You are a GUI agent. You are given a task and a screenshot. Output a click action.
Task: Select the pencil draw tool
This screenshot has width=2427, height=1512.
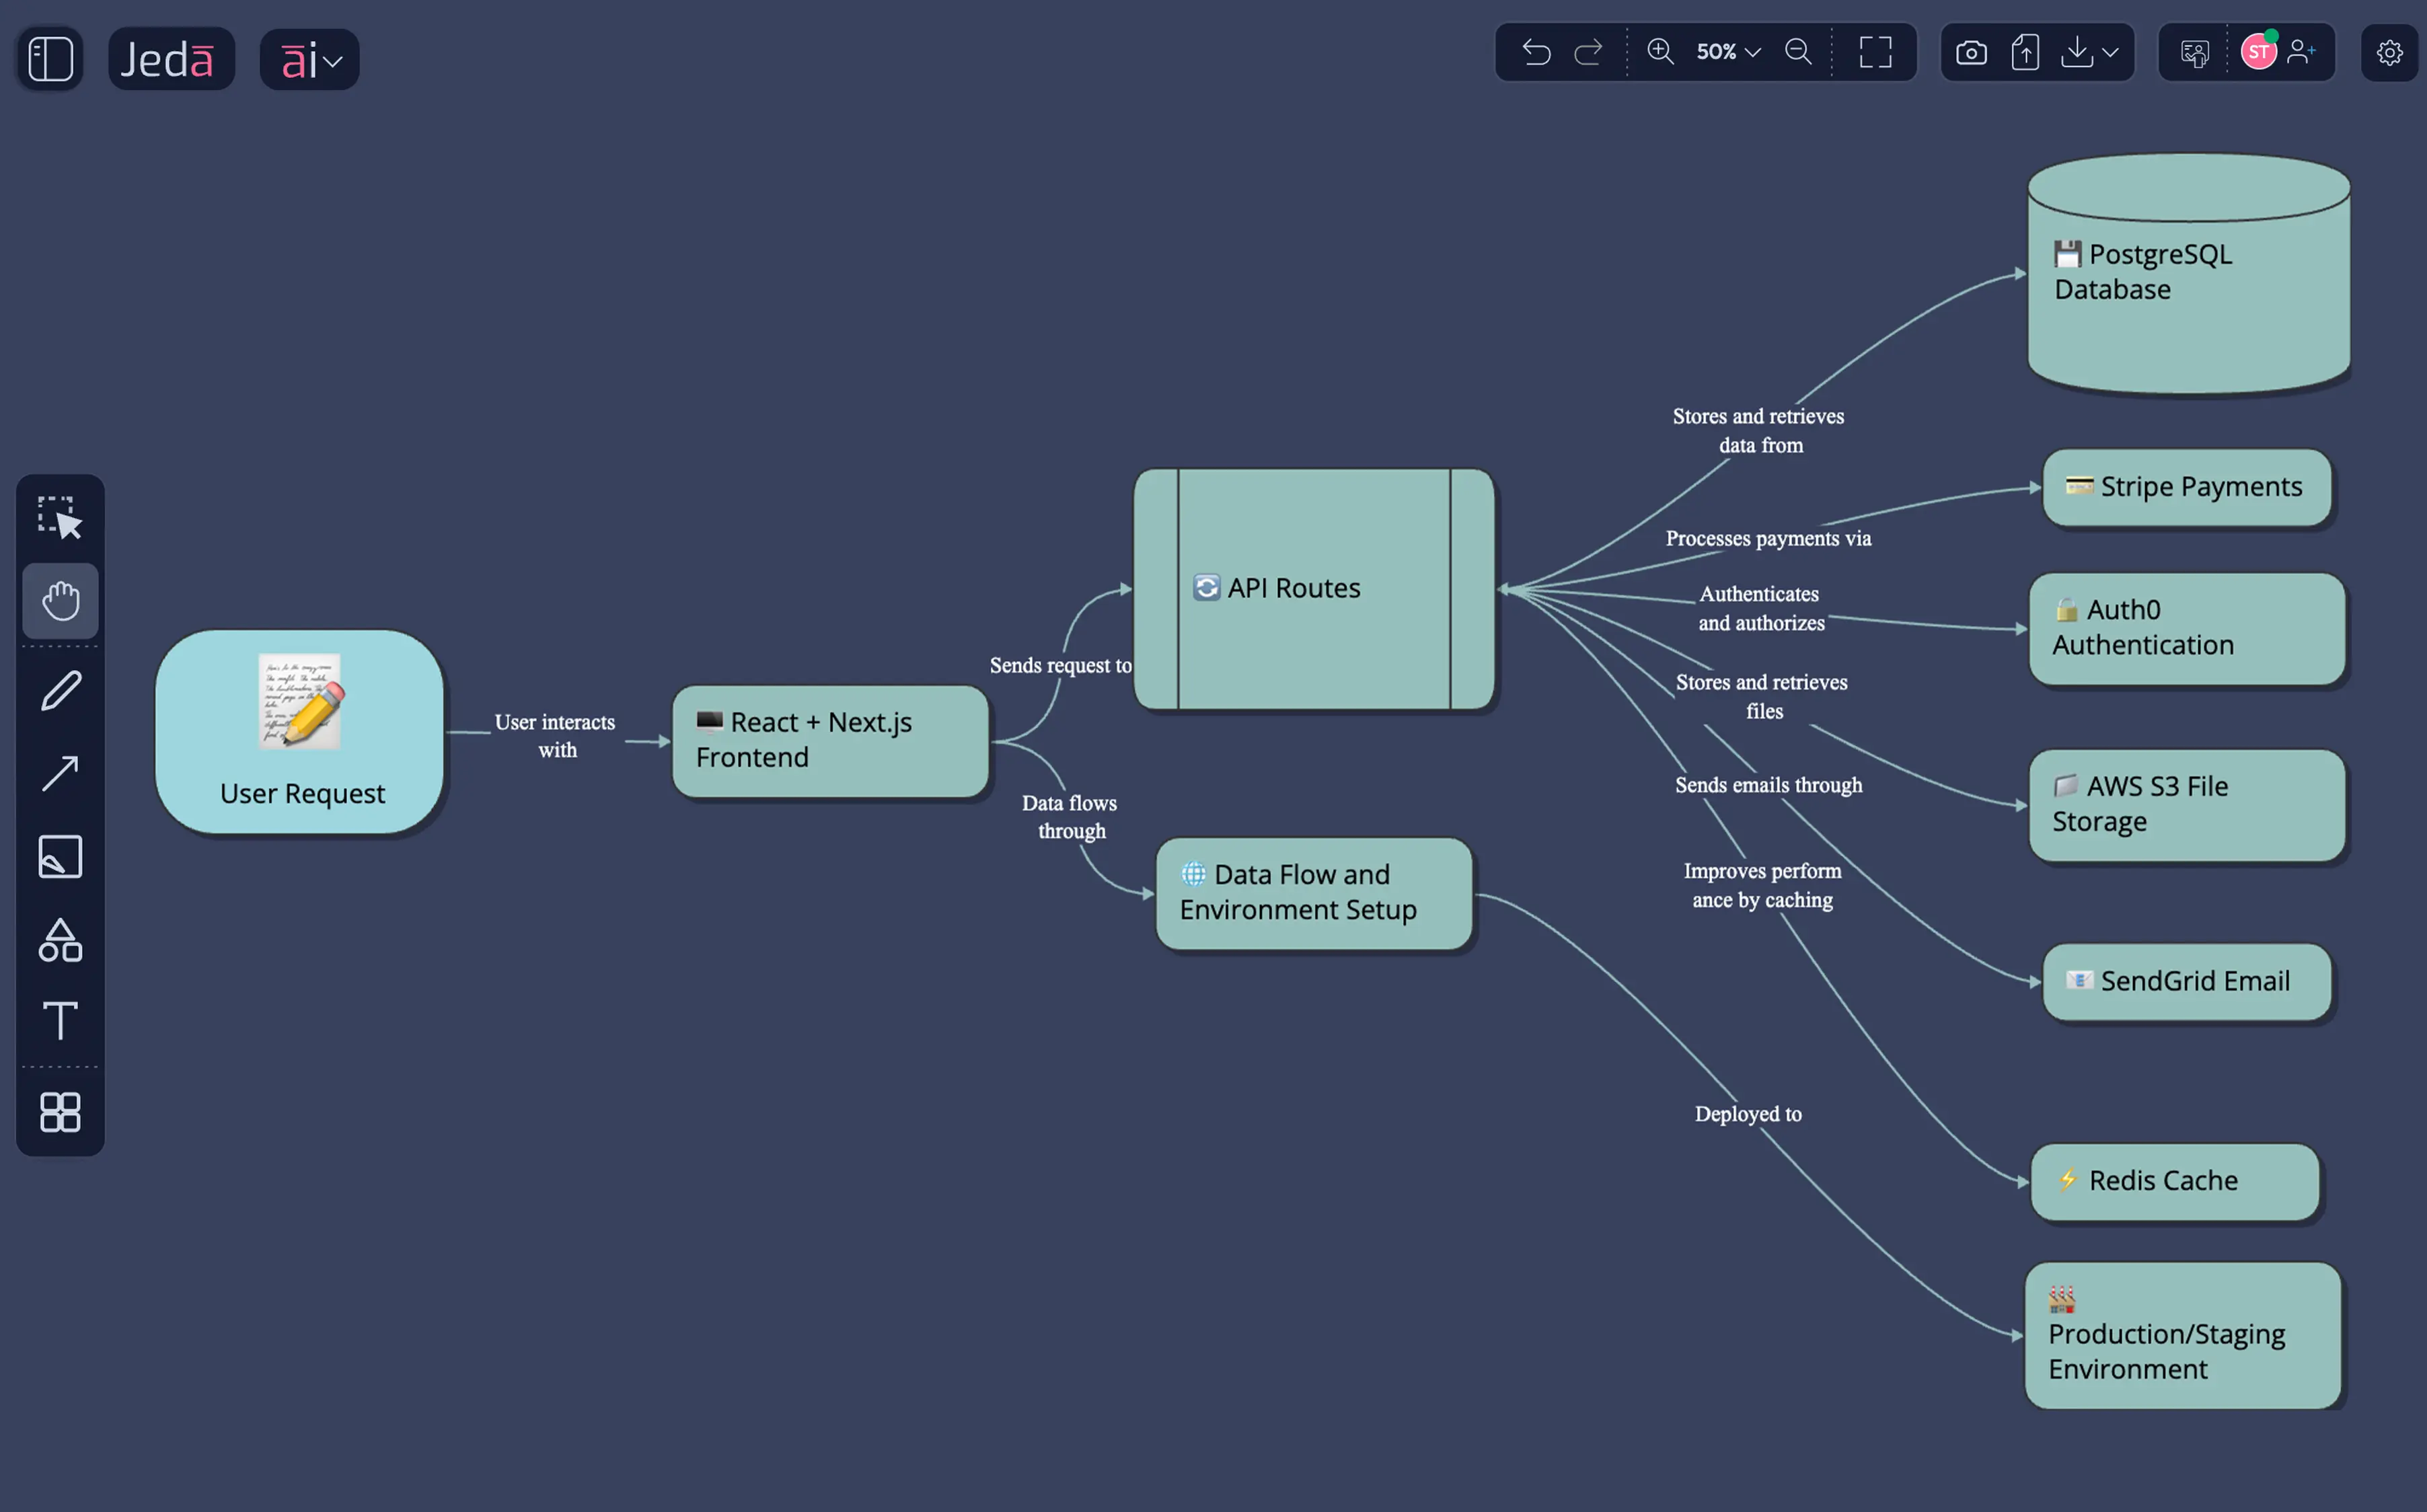[x=60, y=691]
